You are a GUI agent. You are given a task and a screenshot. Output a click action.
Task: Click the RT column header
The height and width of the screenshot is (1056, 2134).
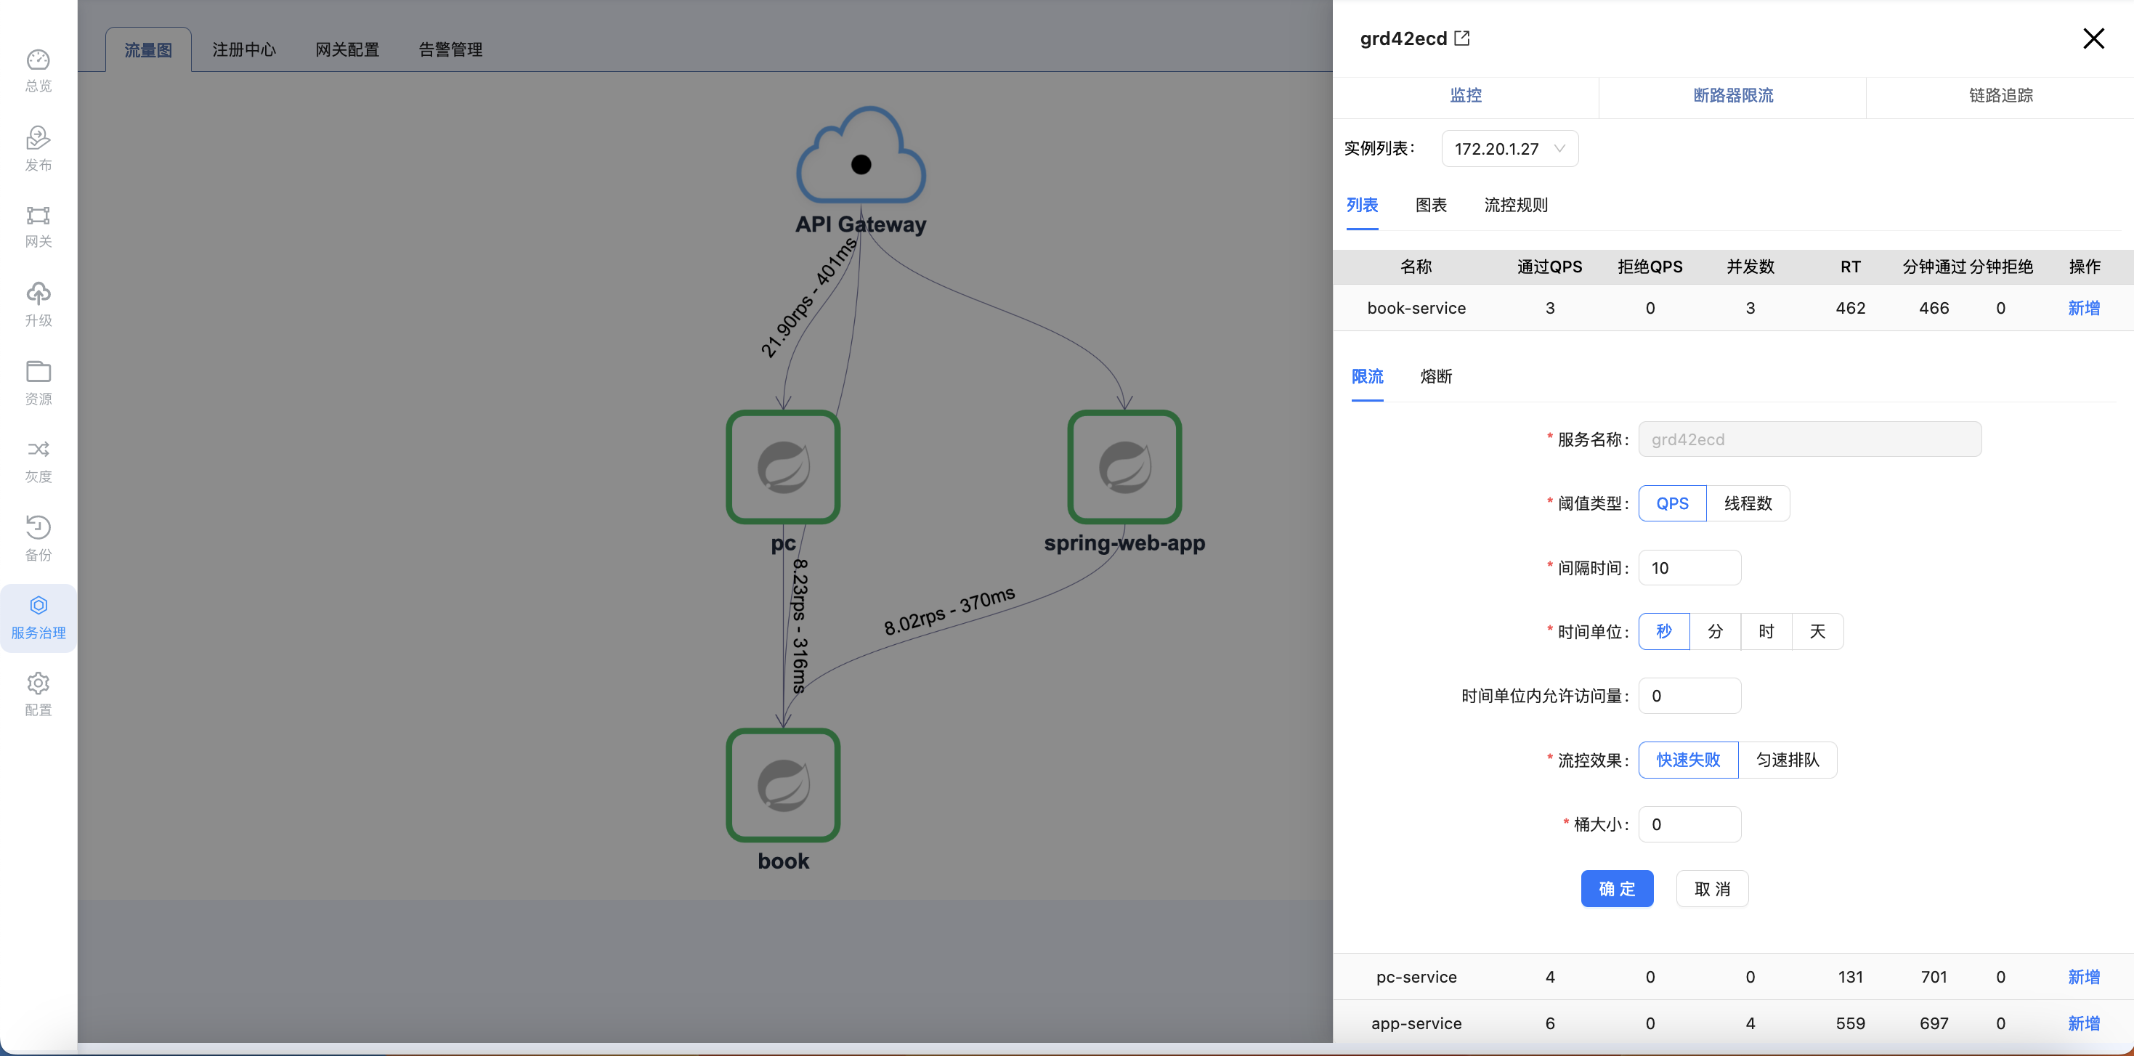click(1851, 267)
